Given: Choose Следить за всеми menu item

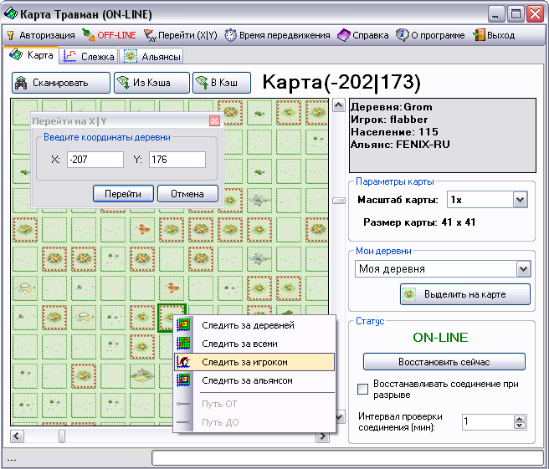Looking at the screenshot, I should [254, 344].
